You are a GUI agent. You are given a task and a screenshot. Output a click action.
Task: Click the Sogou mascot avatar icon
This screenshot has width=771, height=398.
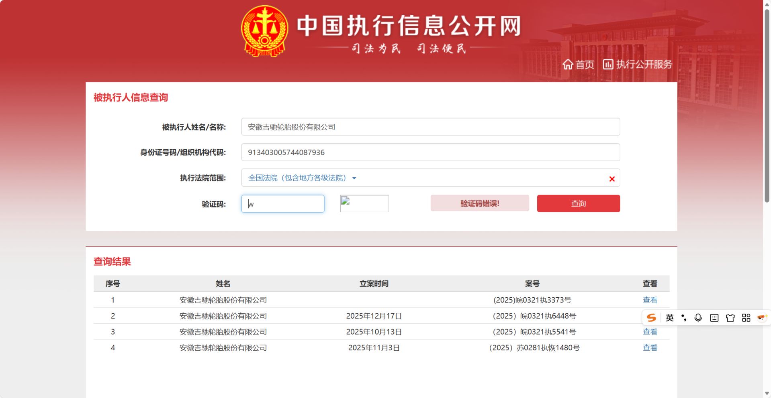pos(761,318)
